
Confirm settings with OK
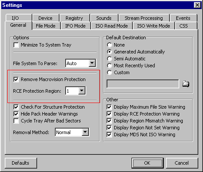pyautogui.click(x=147, y=163)
